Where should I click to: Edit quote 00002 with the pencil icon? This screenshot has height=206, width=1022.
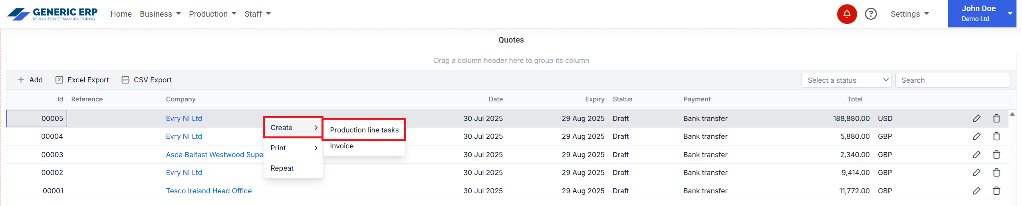(976, 173)
